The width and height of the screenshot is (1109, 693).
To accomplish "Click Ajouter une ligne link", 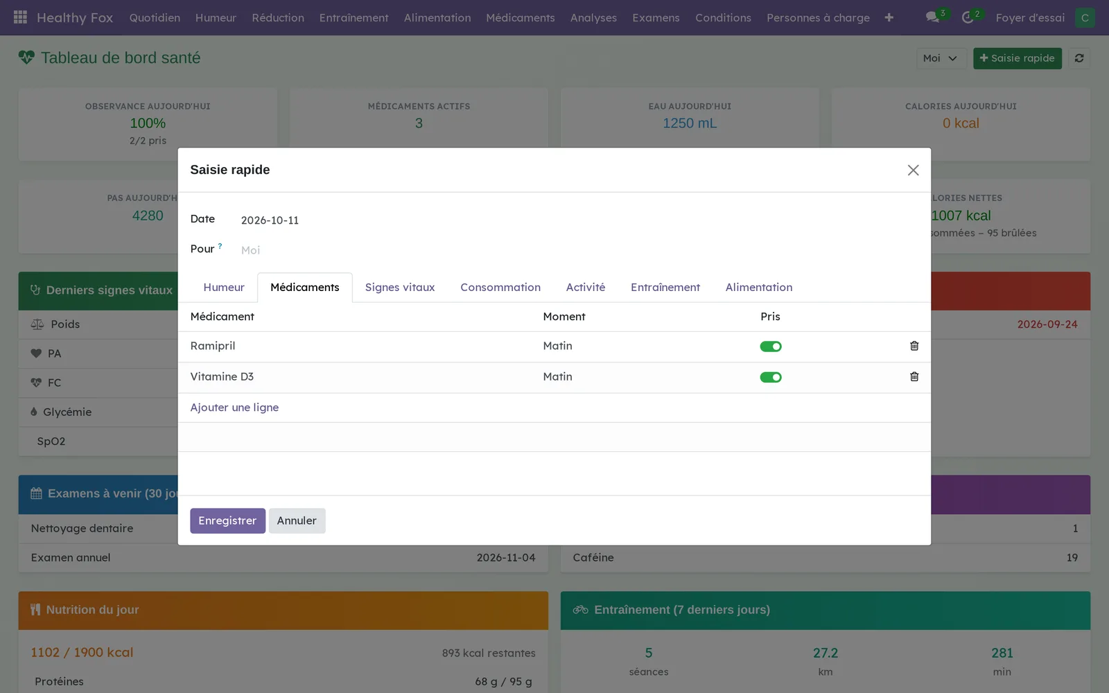I will 234,407.
